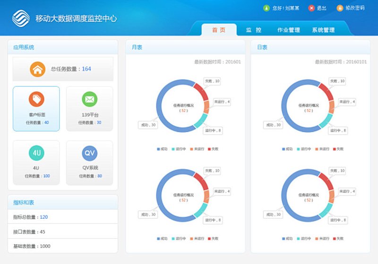
Task: Click the 成功, 30 label on top 日表 chart
Action: pos(273,125)
